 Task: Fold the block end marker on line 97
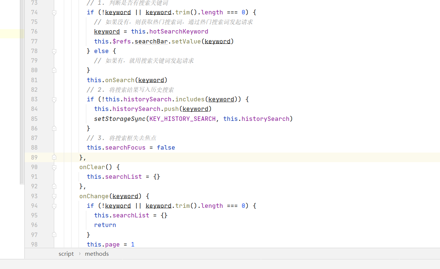54,234
